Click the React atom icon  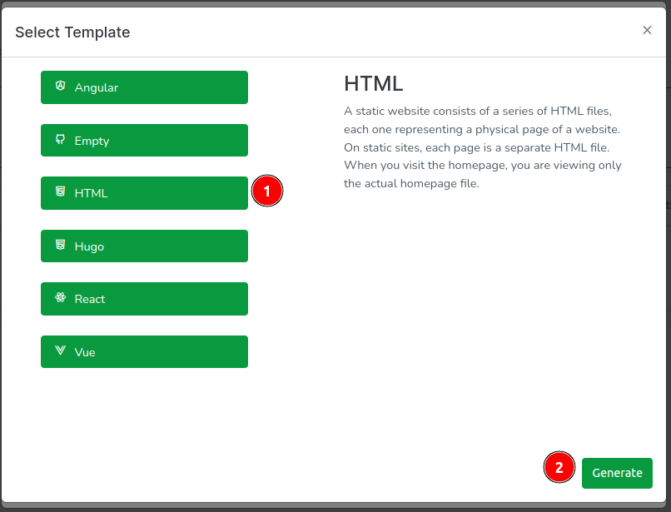point(60,298)
